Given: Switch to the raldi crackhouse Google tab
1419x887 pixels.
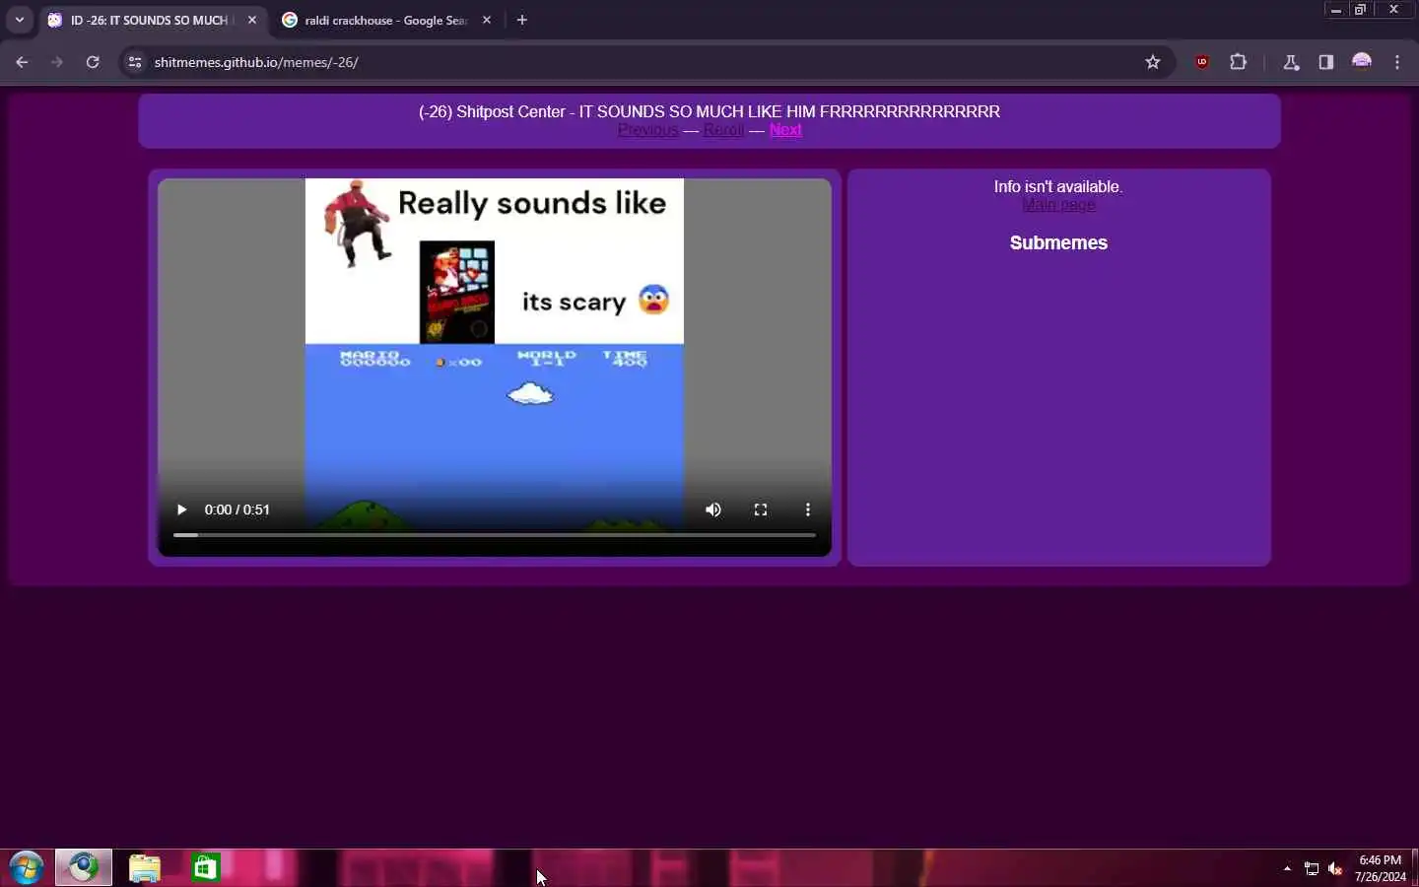Looking at the screenshot, I should (x=387, y=20).
